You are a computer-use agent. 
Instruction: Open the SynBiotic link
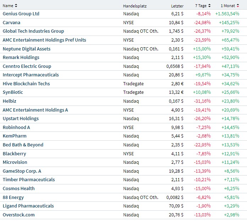pyautogui.click(x=13, y=92)
